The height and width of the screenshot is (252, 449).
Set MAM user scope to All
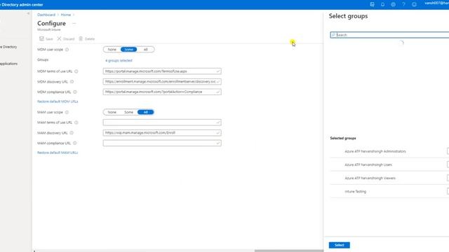click(145, 112)
